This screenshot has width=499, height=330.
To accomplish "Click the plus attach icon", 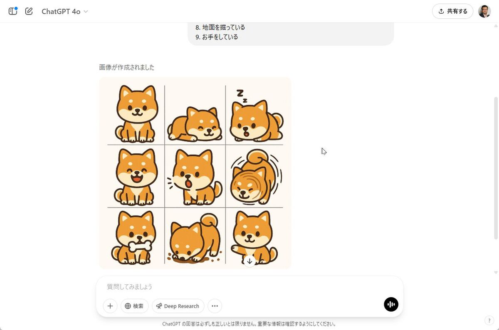I will click(110, 306).
